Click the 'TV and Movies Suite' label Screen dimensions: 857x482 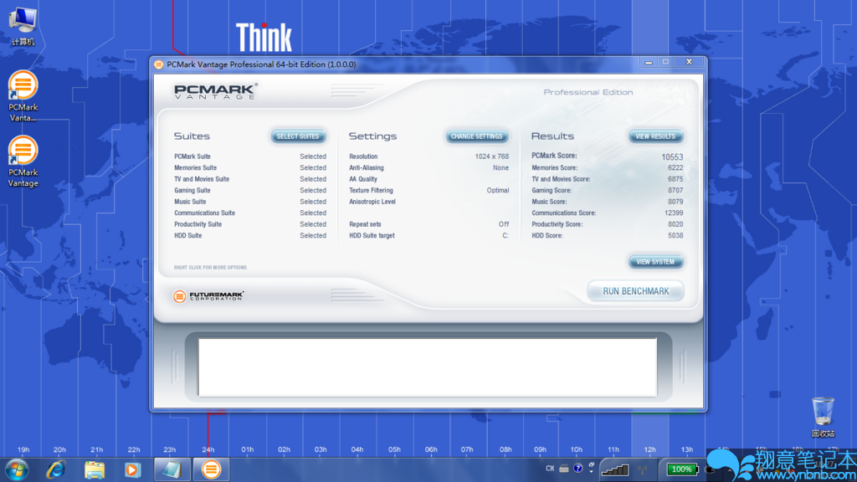pyautogui.click(x=202, y=179)
